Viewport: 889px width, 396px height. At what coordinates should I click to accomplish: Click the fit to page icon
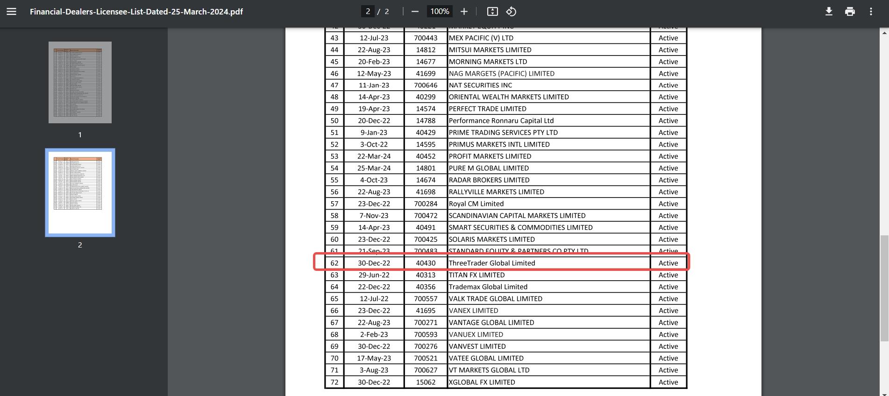pyautogui.click(x=492, y=12)
